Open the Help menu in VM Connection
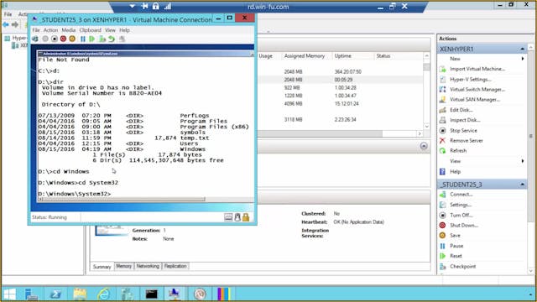The image size is (537, 302). coord(125,30)
